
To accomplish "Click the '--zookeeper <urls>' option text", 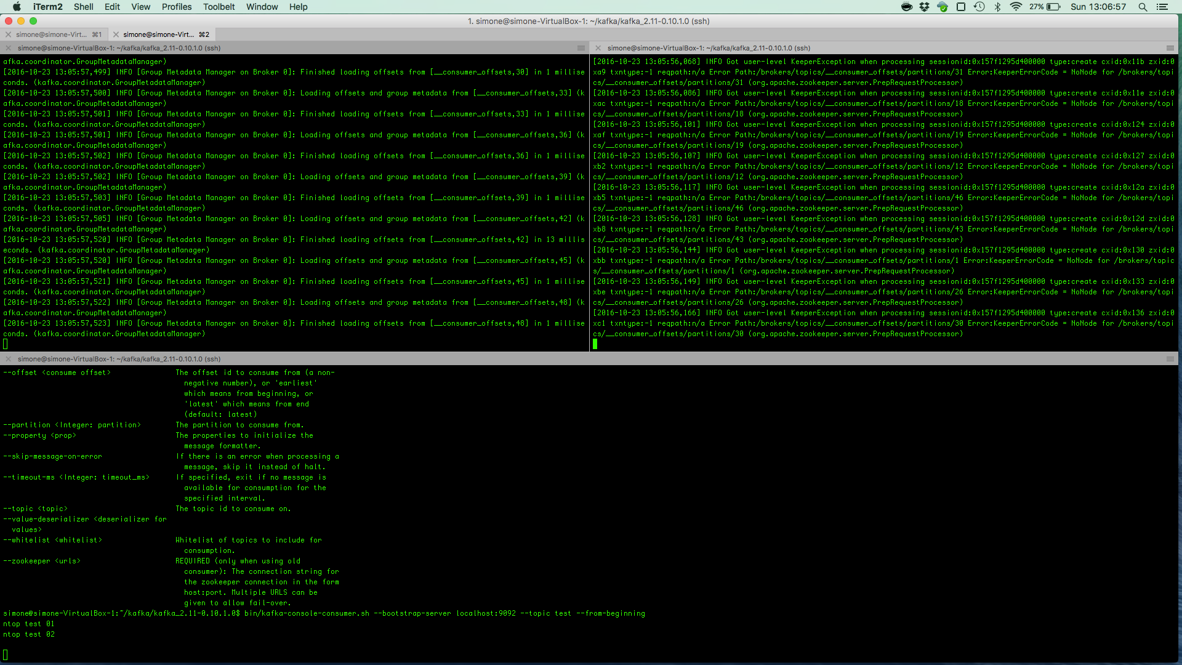I will coord(42,561).
